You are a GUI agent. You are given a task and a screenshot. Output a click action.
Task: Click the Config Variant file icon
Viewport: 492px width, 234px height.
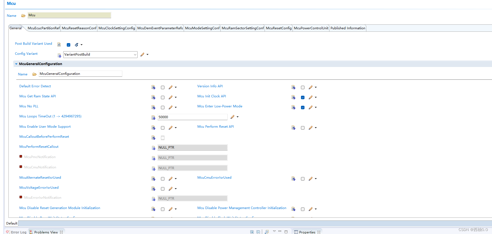pos(59,55)
